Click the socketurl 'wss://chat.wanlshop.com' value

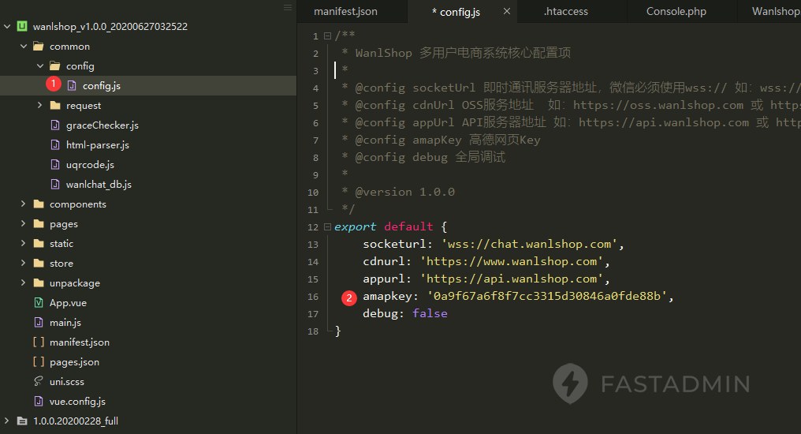click(529, 244)
